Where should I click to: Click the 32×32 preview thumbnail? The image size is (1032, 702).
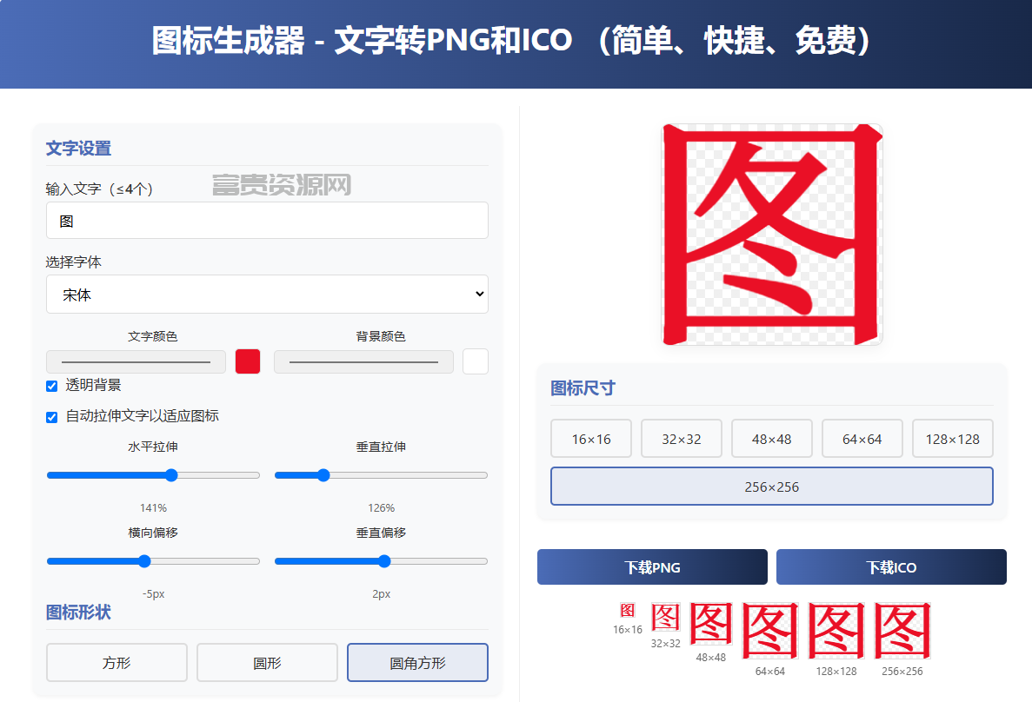point(665,617)
